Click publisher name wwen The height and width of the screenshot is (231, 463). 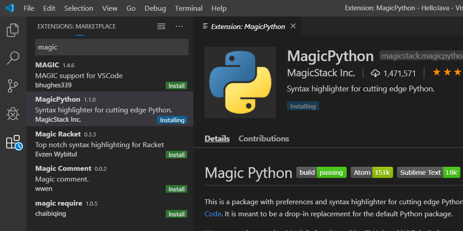point(43,189)
